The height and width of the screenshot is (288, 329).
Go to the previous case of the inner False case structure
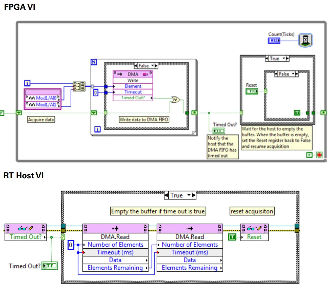pos(276,74)
